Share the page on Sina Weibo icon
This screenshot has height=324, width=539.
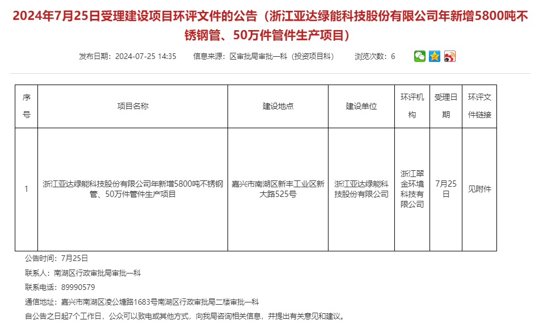pyautogui.click(x=450, y=56)
